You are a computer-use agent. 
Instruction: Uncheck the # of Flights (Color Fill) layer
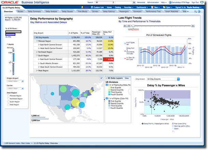[107, 98]
